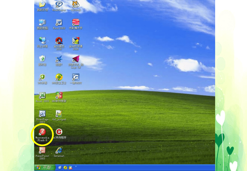Click the first quick launch browser icon
The image size is (247, 171).
click(x=60, y=168)
